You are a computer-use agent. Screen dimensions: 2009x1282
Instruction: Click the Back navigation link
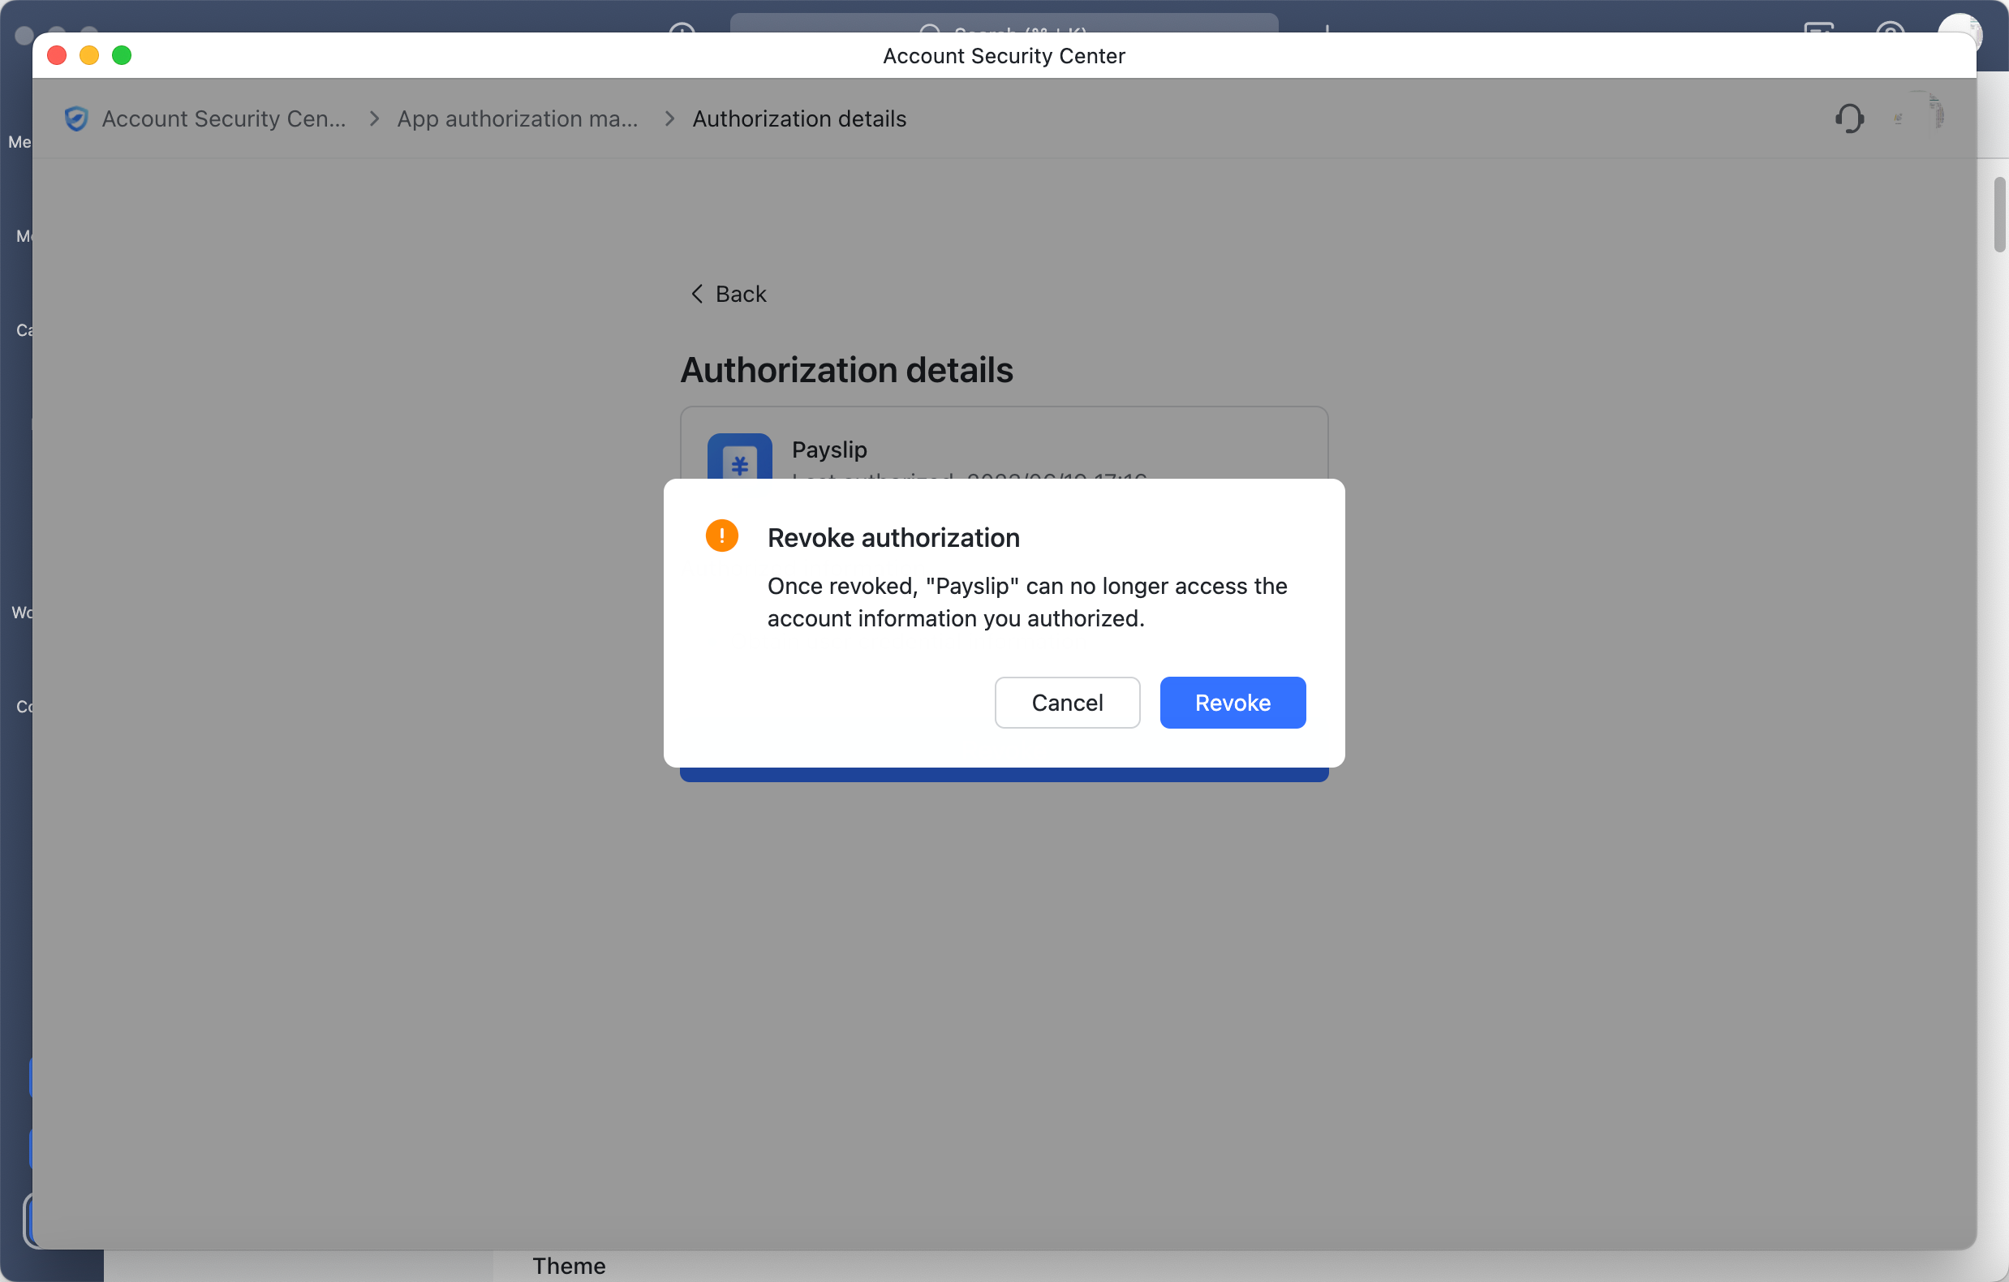(739, 294)
